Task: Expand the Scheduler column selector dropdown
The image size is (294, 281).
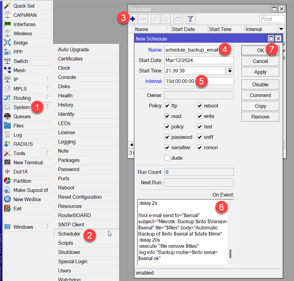Action: pyautogui.click(x=281, y=29)
